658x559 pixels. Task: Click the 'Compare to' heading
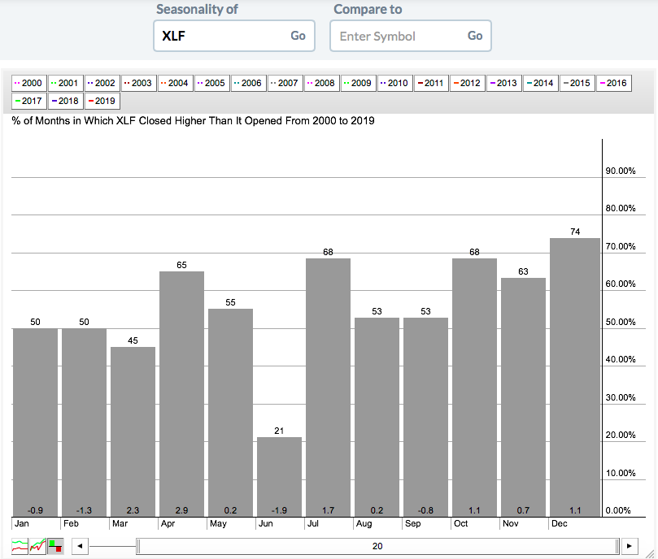(368, 9)
